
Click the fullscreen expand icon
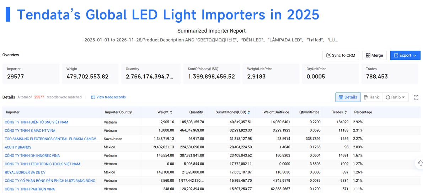point(416,97)
